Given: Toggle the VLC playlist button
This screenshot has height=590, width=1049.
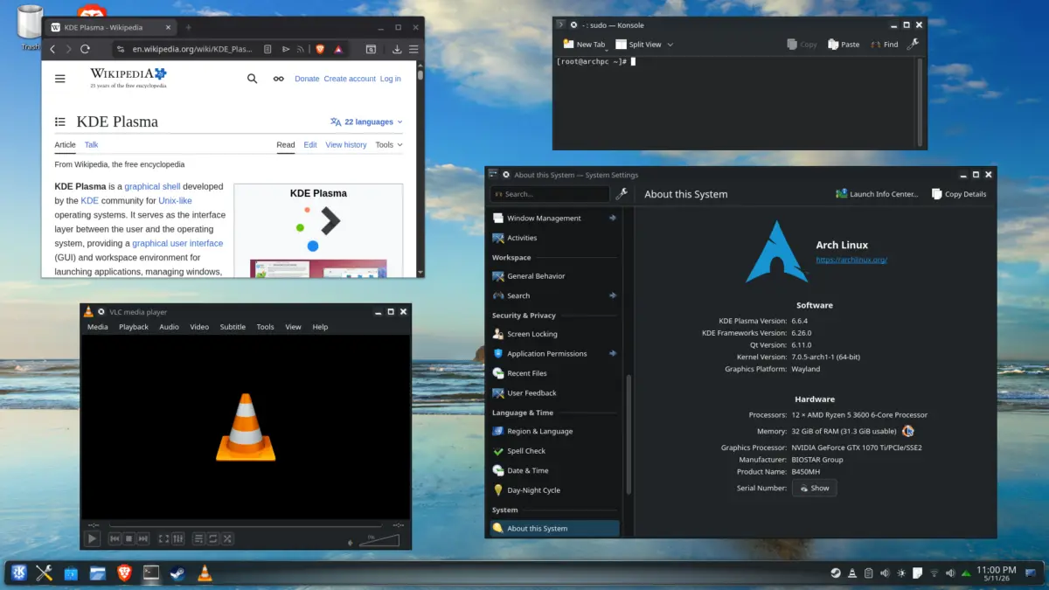Looking at the screenshot, I should click(x=198, y=539).
